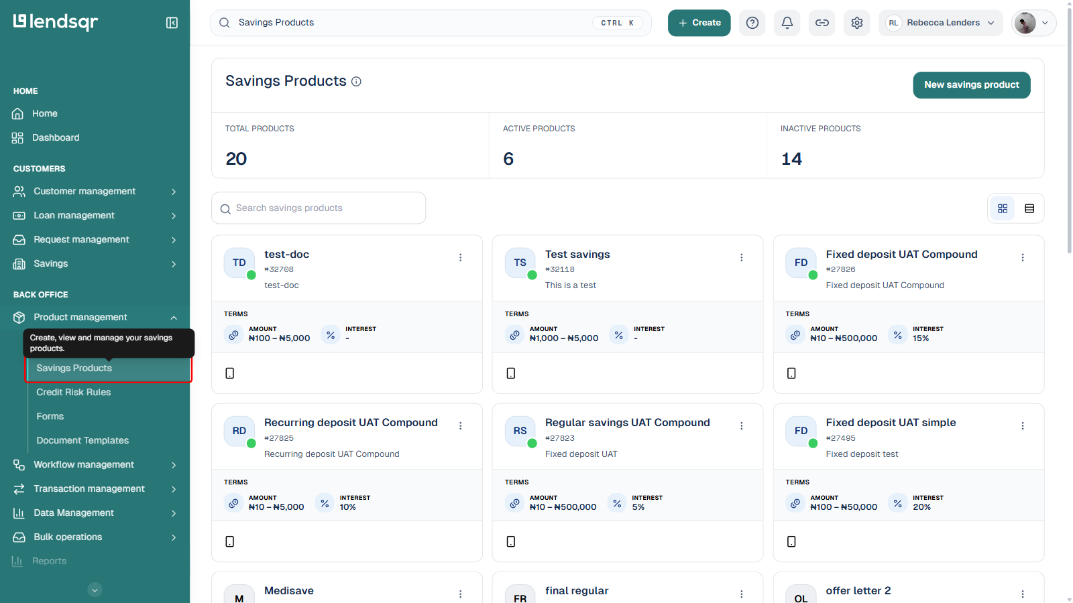The image size is (1073, 603).
Task: Click the device icon on Test savings card
Action: [x=511, y=373]
